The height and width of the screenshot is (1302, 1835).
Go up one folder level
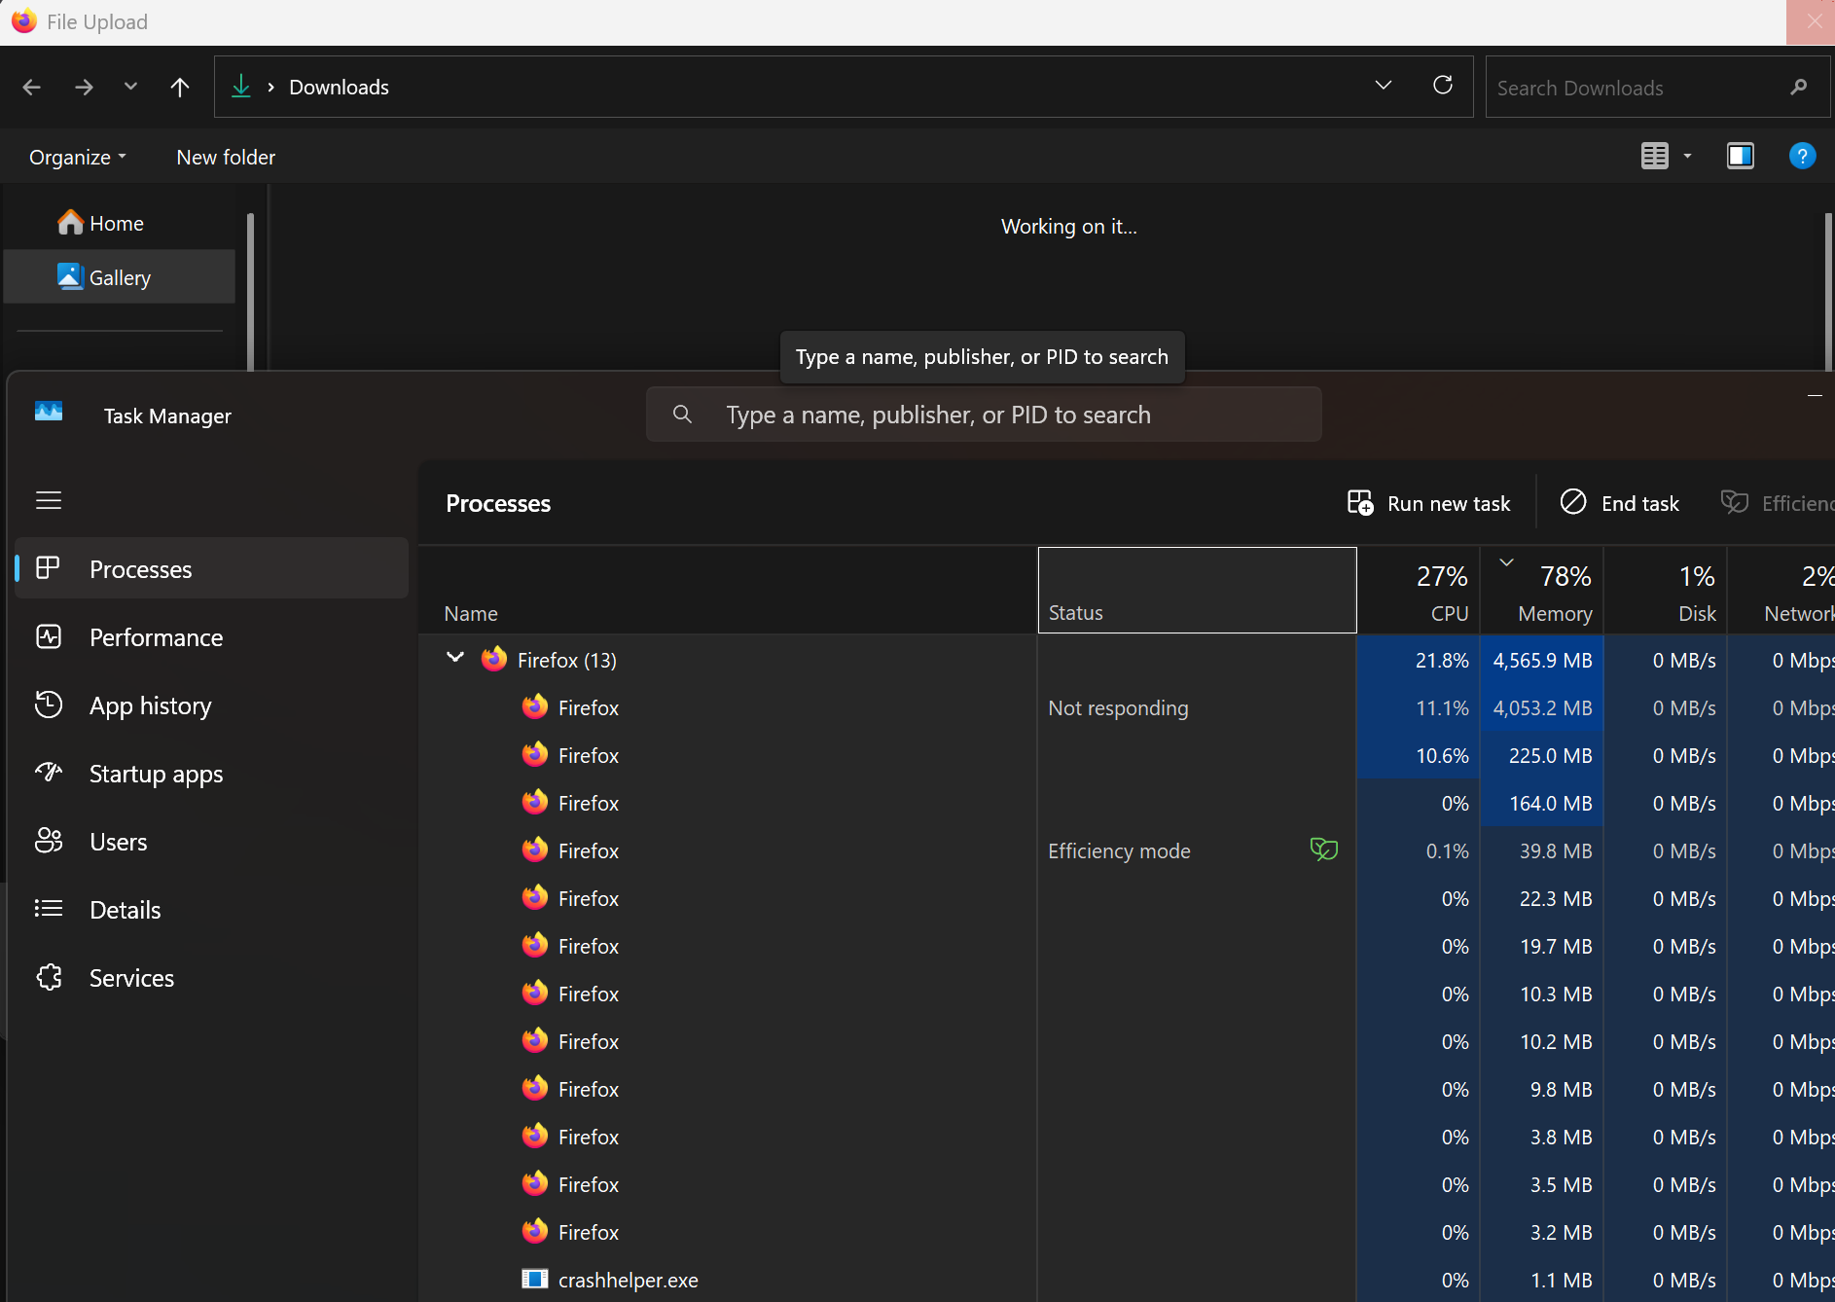coord(179,88)
